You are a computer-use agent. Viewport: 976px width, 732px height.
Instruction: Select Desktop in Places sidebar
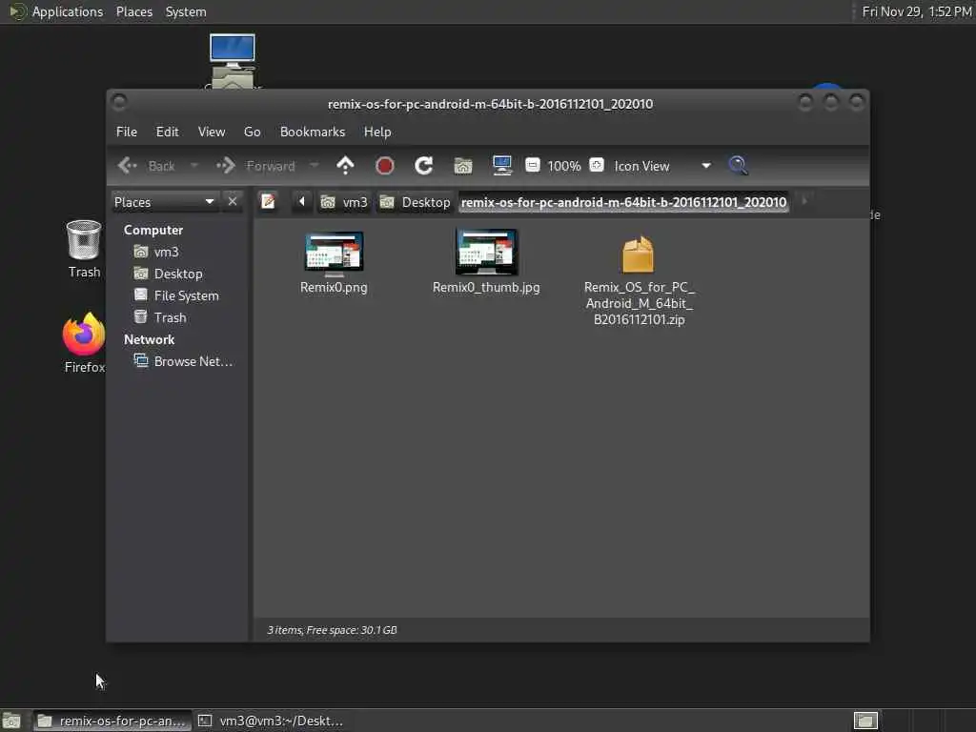(x=178, y=274)
